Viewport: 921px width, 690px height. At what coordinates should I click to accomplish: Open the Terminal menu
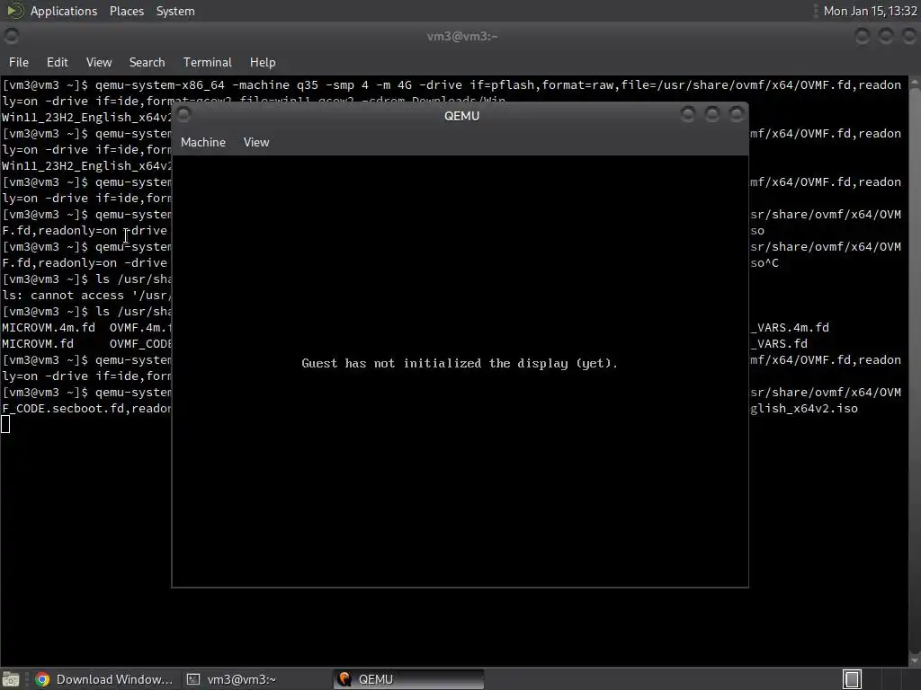point(208,62)
